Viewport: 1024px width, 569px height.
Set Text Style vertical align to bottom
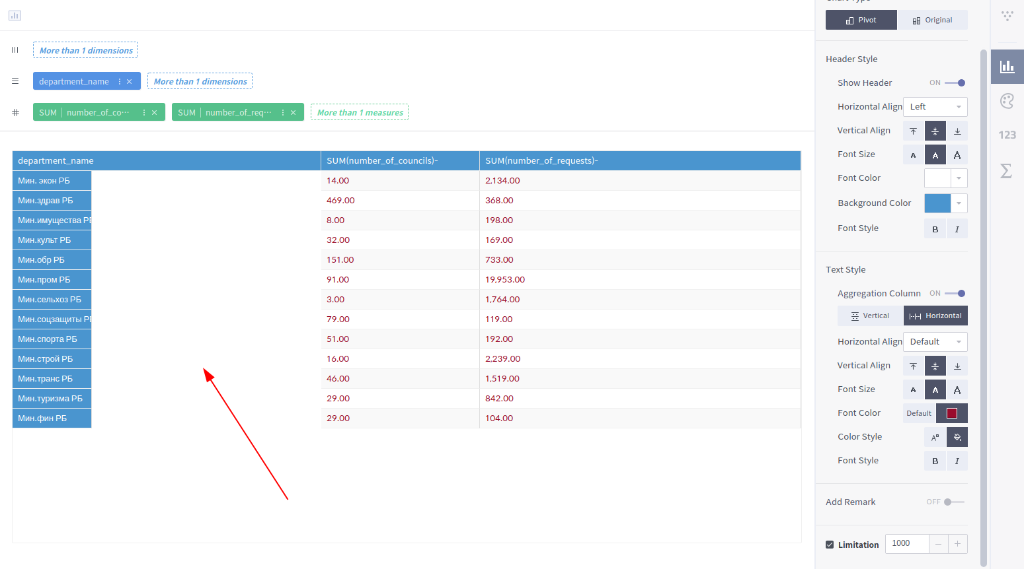[x=957, y=366]
